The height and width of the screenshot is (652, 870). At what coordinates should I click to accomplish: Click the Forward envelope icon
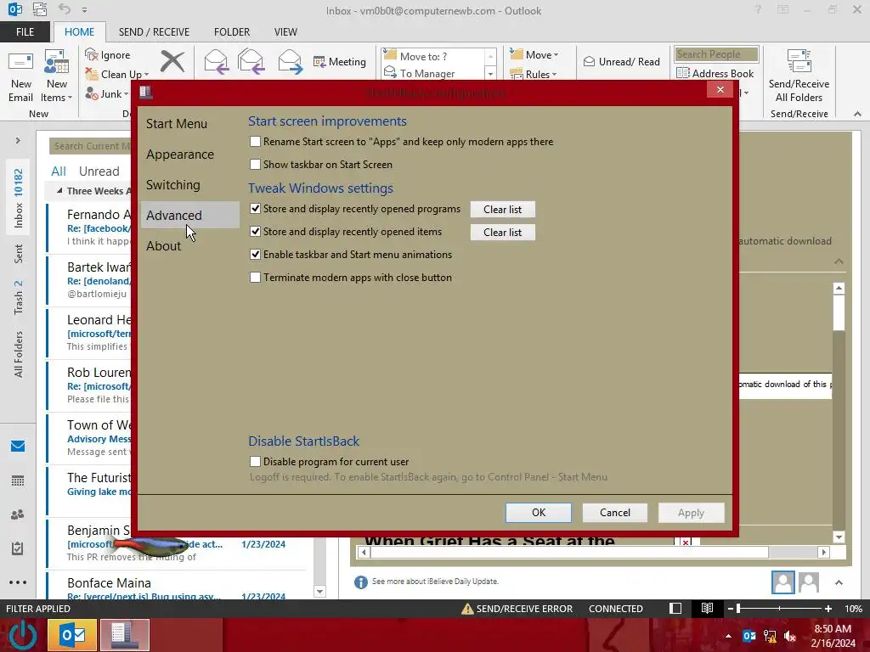(291, 61)
